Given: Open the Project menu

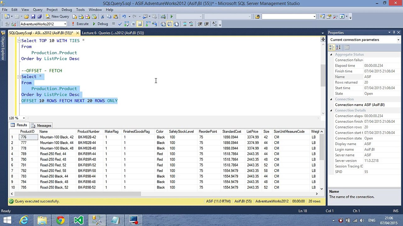Looking at the screenshot, I should tap(52, 10).
